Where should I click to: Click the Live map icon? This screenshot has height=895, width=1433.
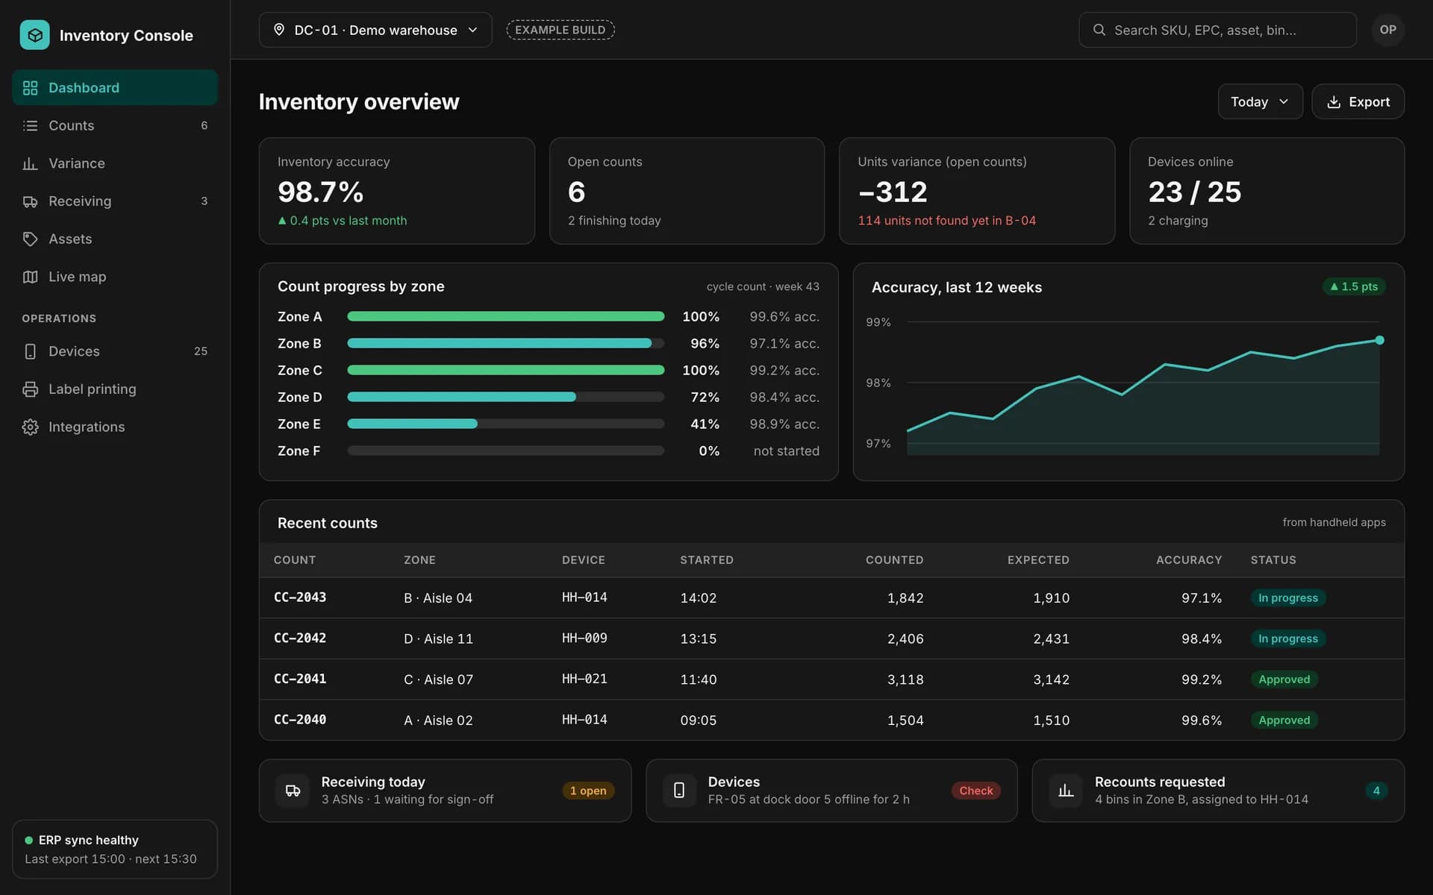(30, 277)
